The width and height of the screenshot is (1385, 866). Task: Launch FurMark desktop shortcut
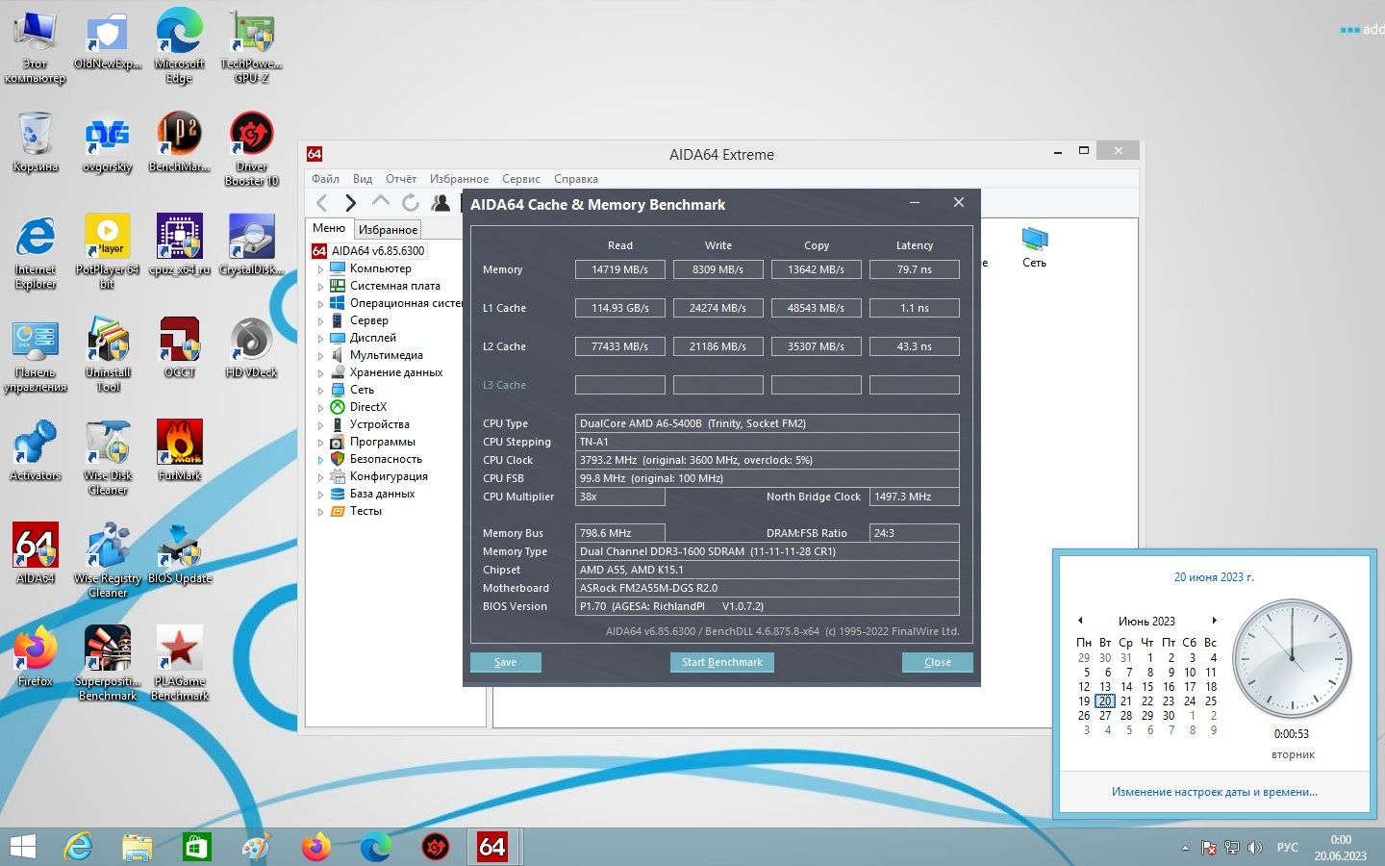(x=179, y=451)
